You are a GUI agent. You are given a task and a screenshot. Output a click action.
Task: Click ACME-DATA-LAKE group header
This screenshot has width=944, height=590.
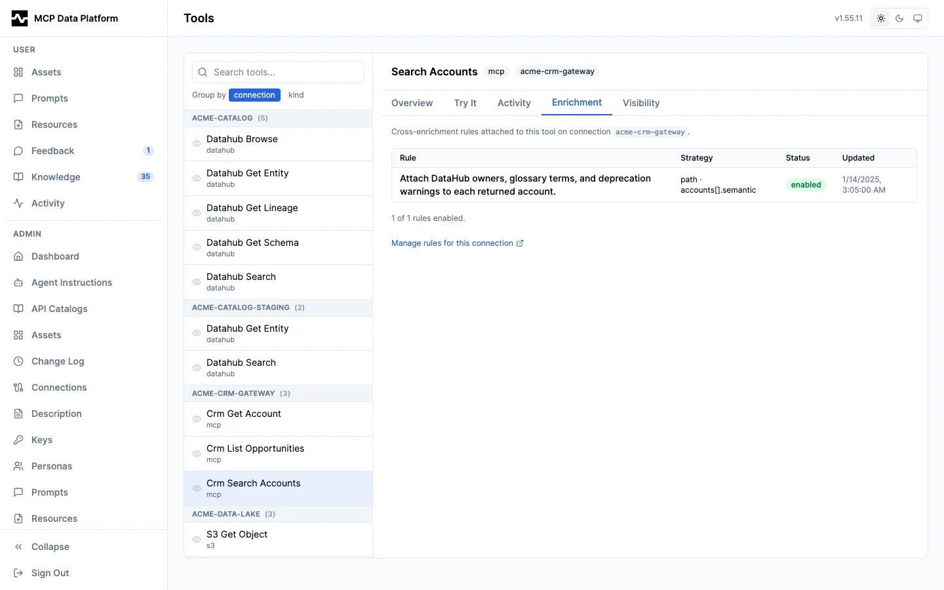point(278,514)
